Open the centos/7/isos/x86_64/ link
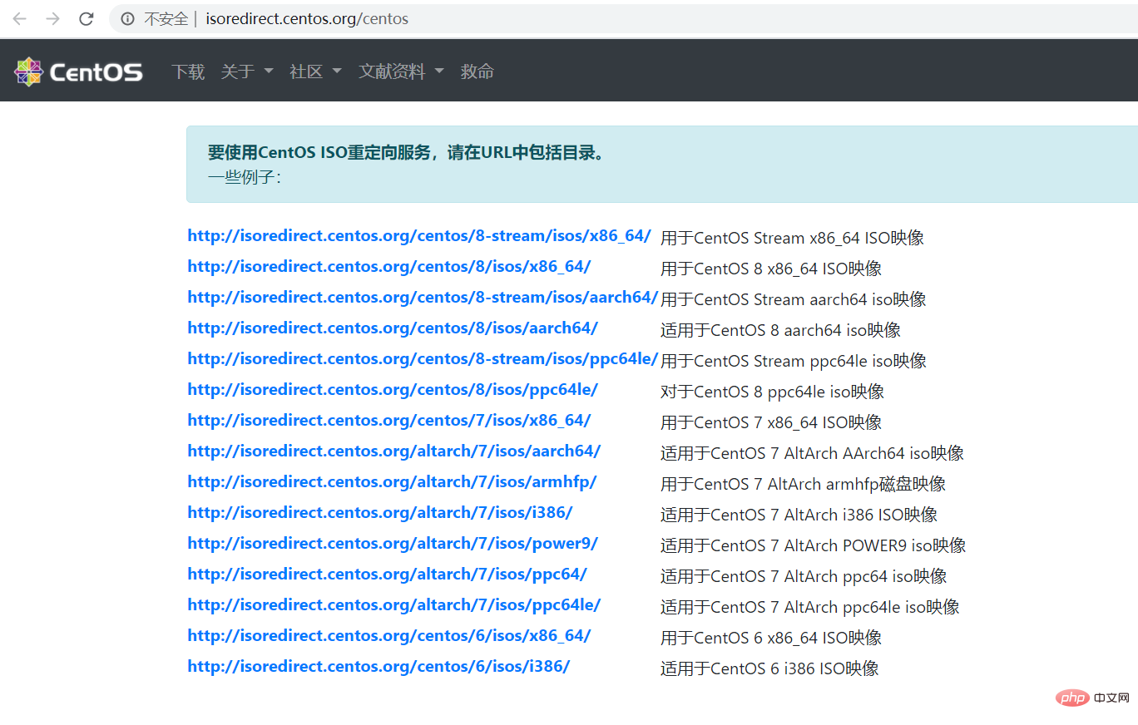Image resolution: width=1138 pixels, height=725 pixels. click(x=389, y=421)
